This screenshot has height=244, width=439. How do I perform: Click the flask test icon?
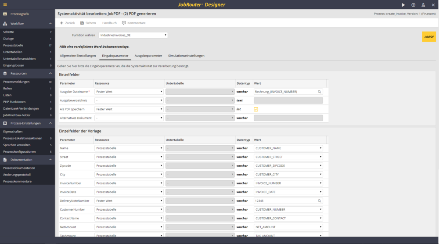423,5
